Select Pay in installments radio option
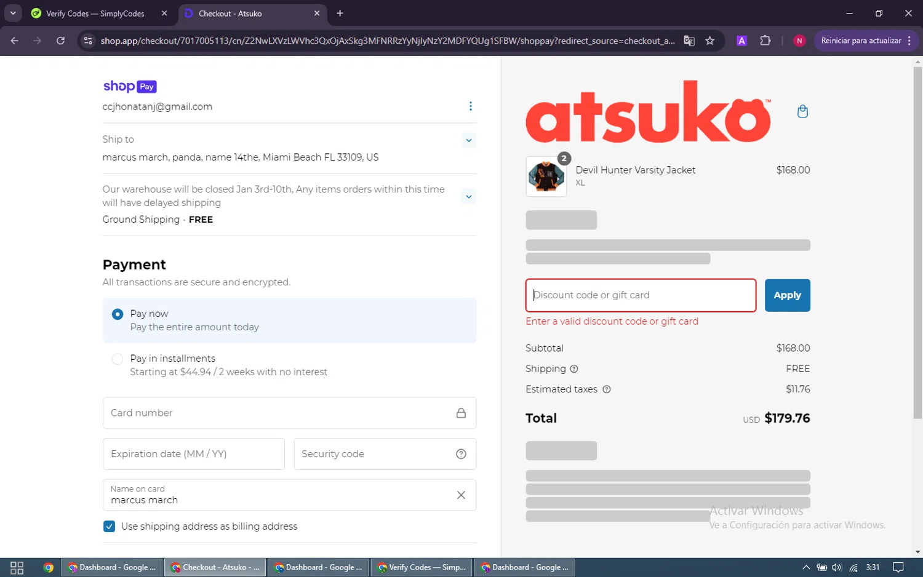Screen dimensions: 923x577 (118, 359)
